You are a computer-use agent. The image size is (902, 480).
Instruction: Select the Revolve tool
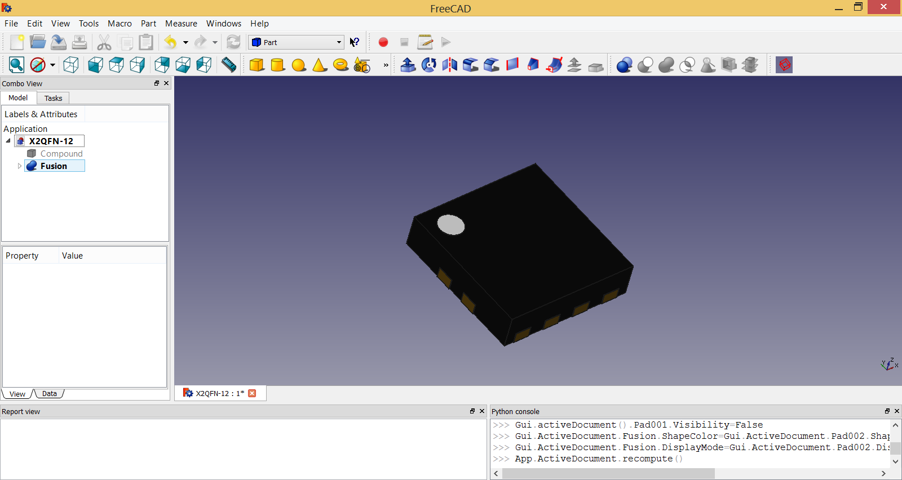[429, 65]
